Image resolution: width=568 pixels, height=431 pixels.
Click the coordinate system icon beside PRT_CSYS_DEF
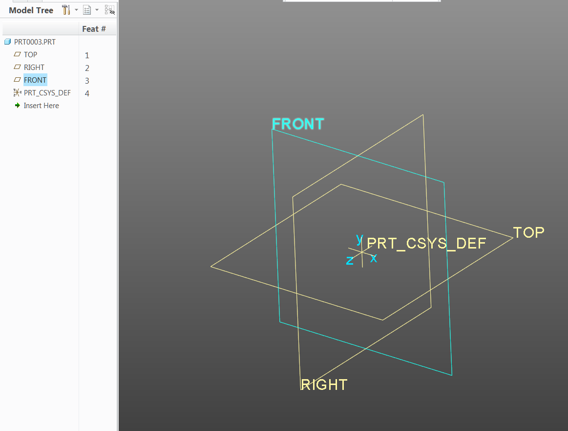click(x=17, y=92)
